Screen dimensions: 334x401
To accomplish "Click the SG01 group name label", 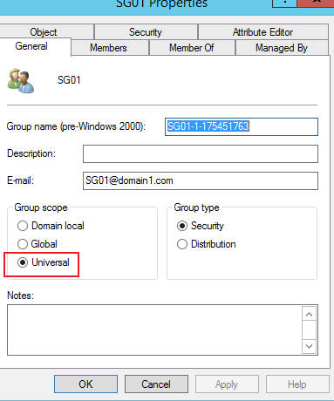I will 69,80.
